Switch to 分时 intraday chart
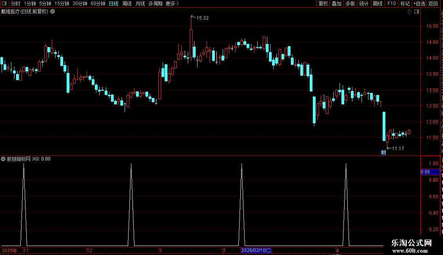The image size is (443, 255). [16, 4]
